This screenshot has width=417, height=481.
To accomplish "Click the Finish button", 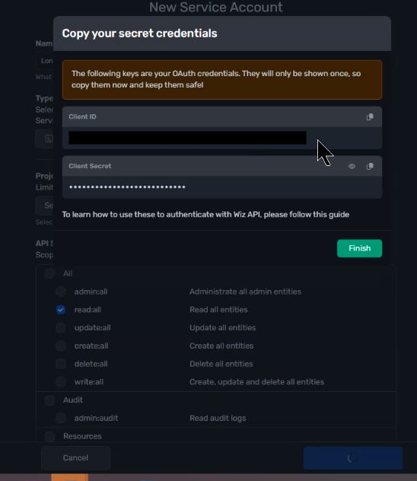I will [359, 248].
